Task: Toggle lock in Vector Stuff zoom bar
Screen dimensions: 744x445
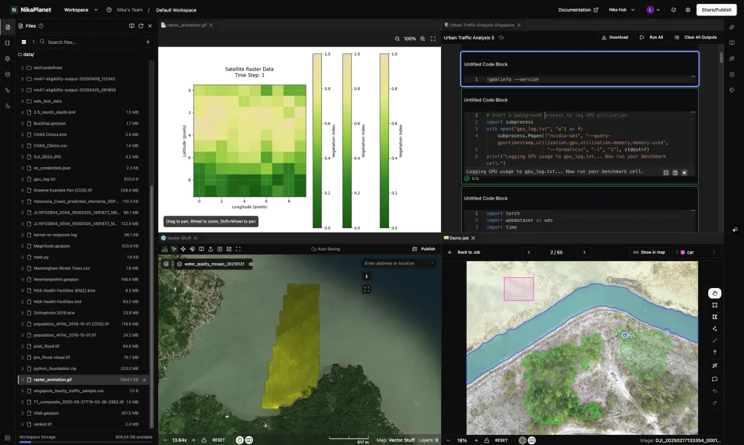Action: point(204,440)
